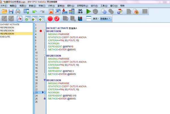Click the blue overlapping circles icon

tap(104, 11)
